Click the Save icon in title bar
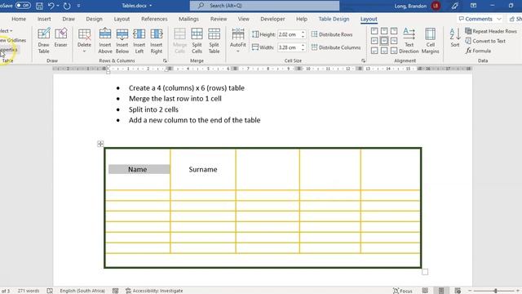This screenshot has height=294, width=522. [x=39, y=6]
